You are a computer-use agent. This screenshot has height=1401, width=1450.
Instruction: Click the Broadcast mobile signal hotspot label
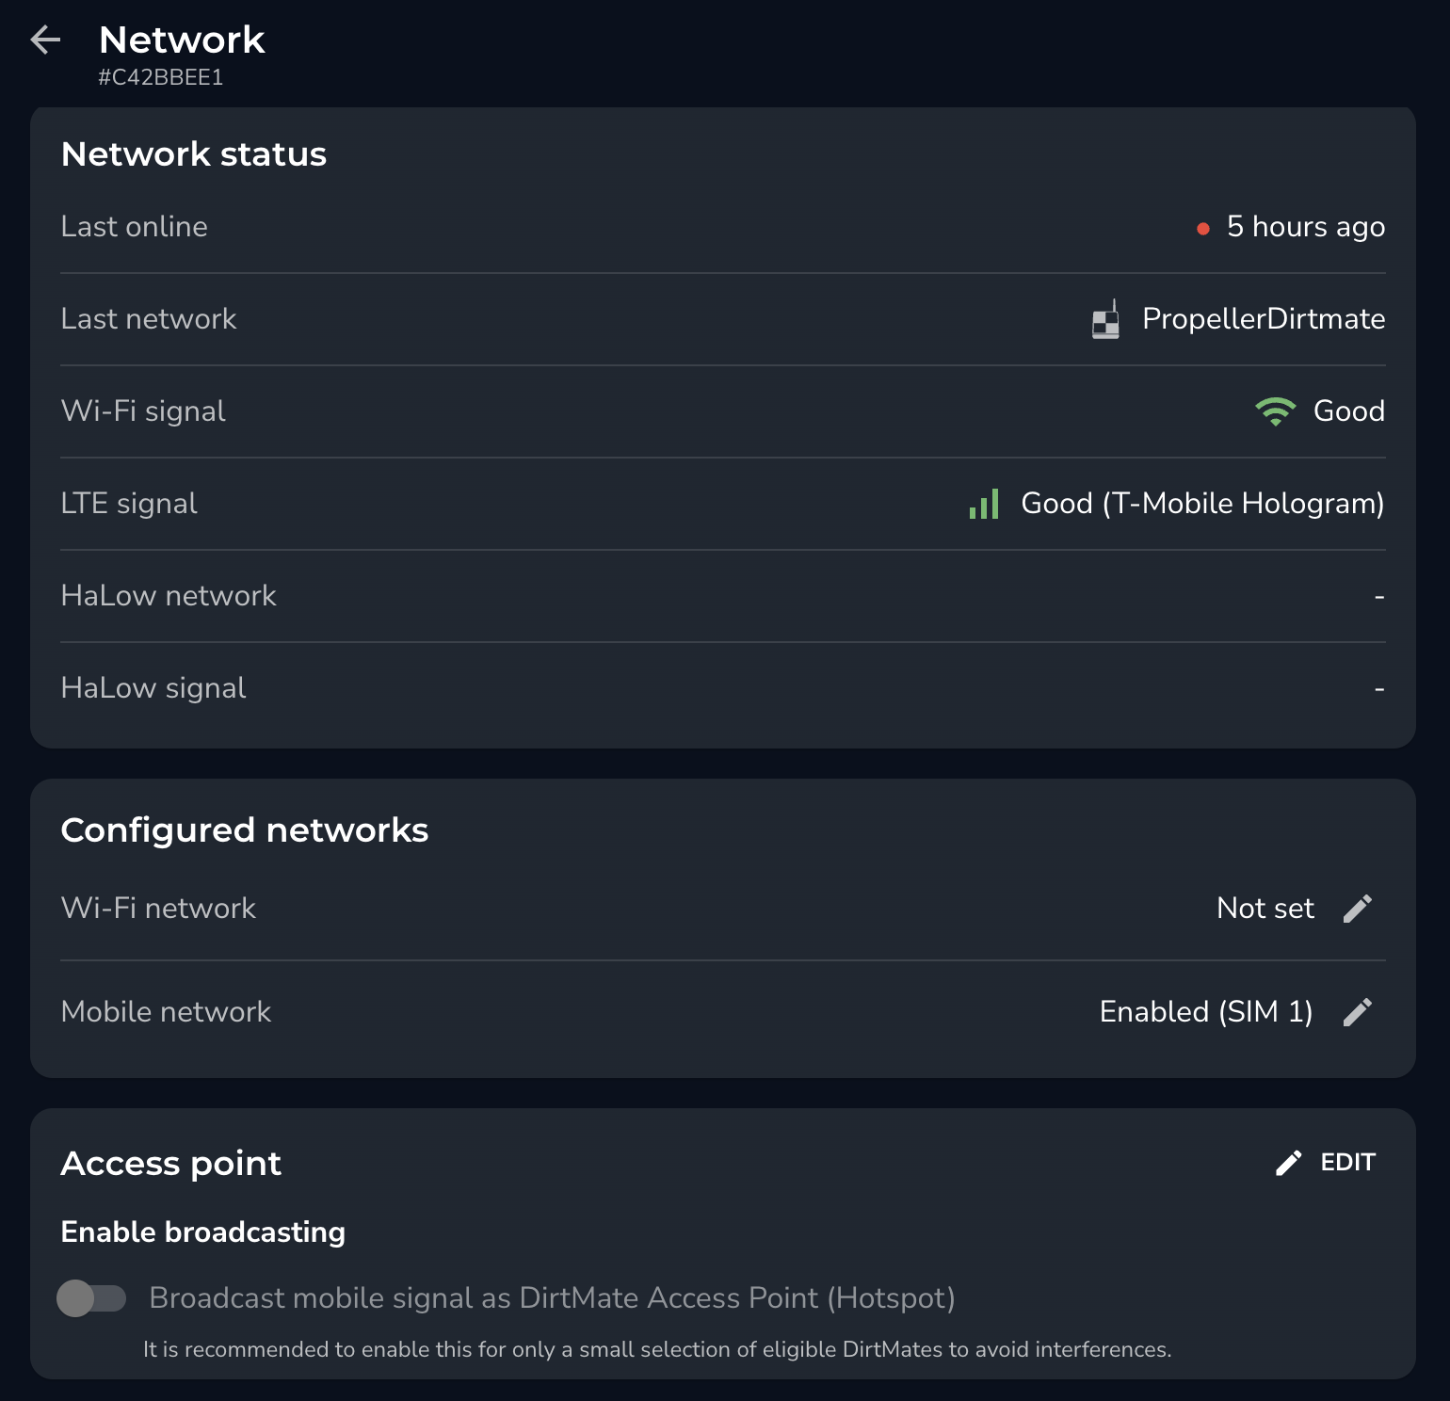click(x=552, y=1298)
